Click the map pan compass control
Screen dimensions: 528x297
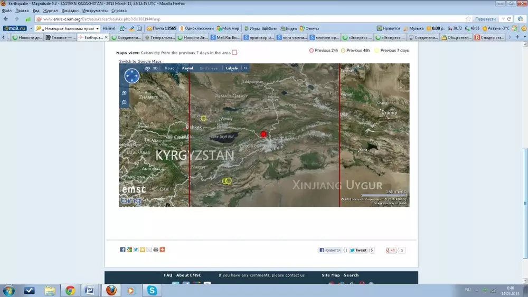(131, 76)
